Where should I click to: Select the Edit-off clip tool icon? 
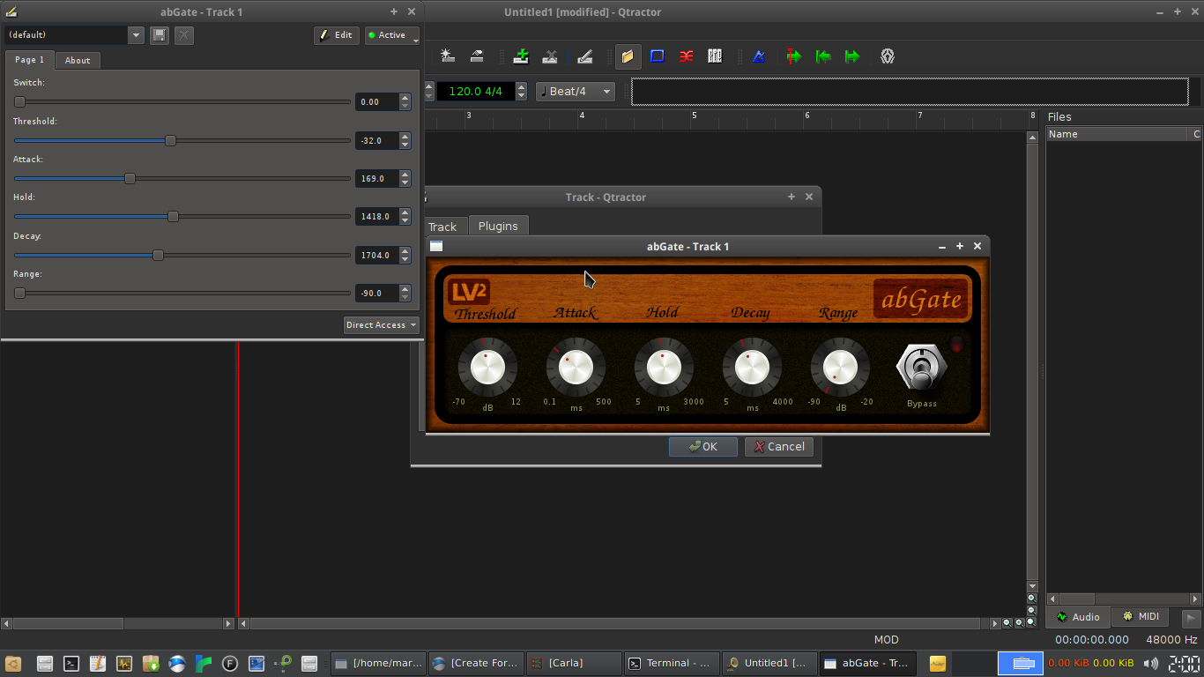click(477, 56)
